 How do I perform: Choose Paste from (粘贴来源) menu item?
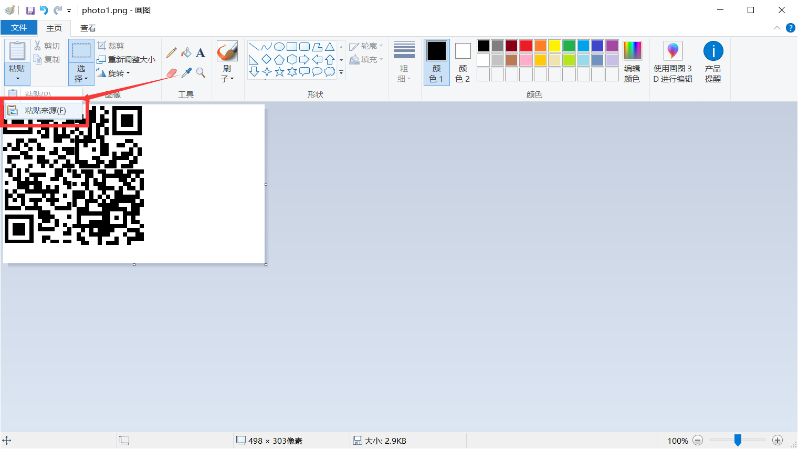[44, 111]
